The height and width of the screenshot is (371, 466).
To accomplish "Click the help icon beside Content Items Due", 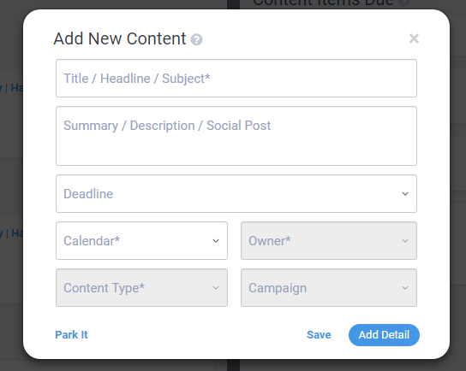I will [404, 3].
